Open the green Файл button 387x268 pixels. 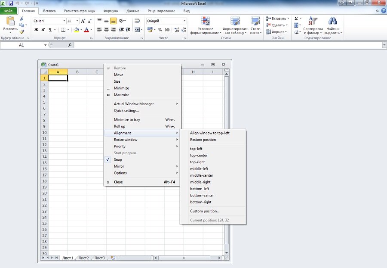(x=9, y=11)
